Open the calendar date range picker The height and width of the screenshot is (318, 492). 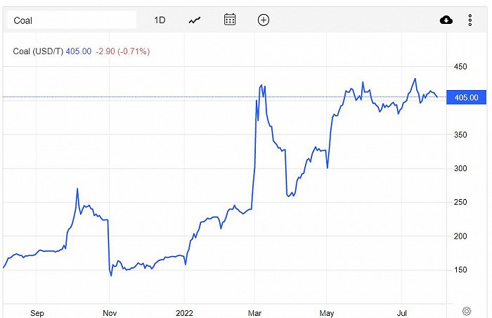230,20
